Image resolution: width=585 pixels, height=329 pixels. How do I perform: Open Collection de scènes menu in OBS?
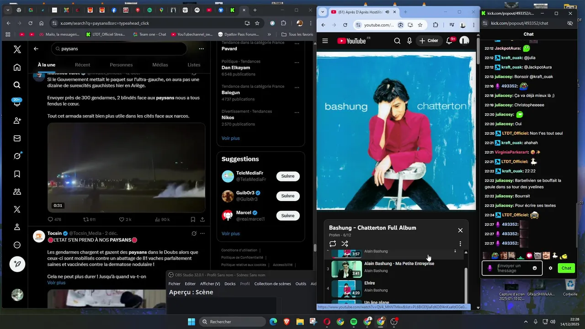[x=272, y=284]
